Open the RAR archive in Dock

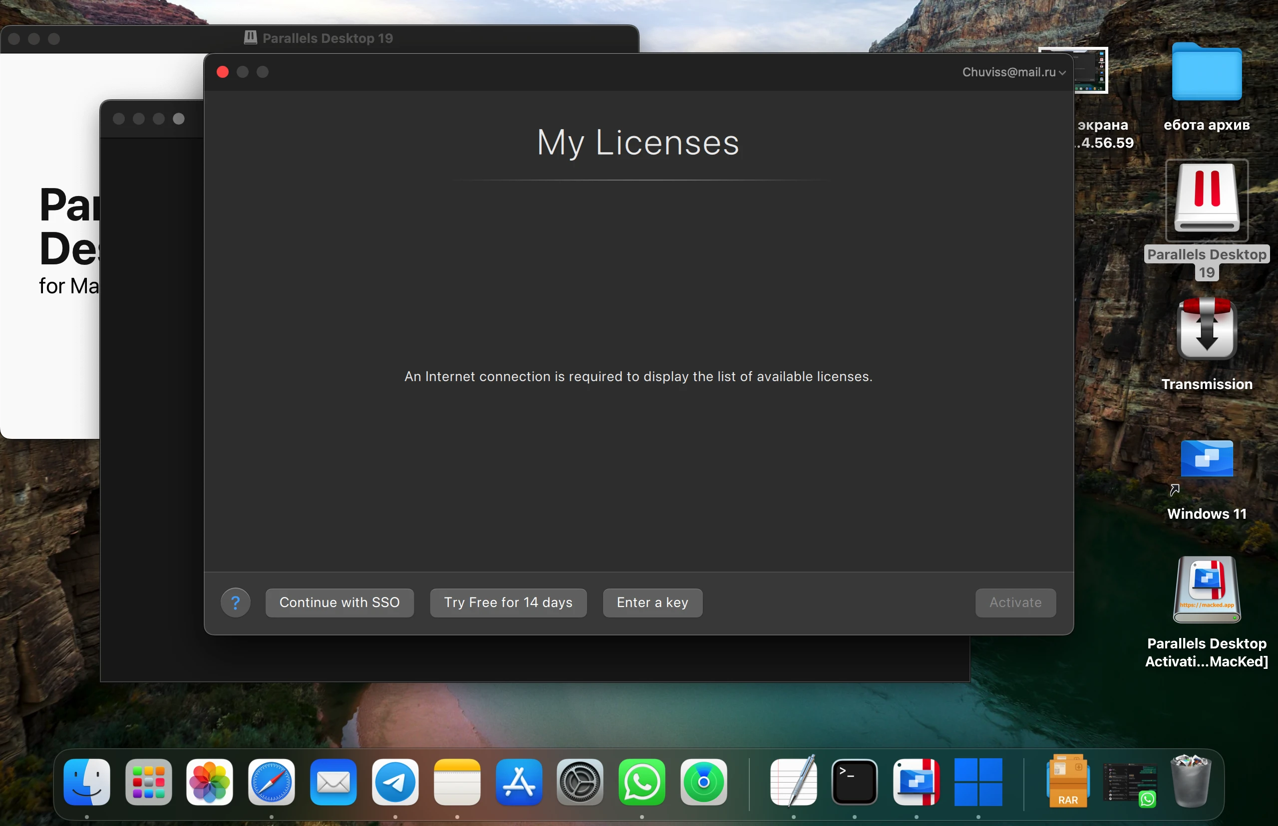tap(1068, 782)
